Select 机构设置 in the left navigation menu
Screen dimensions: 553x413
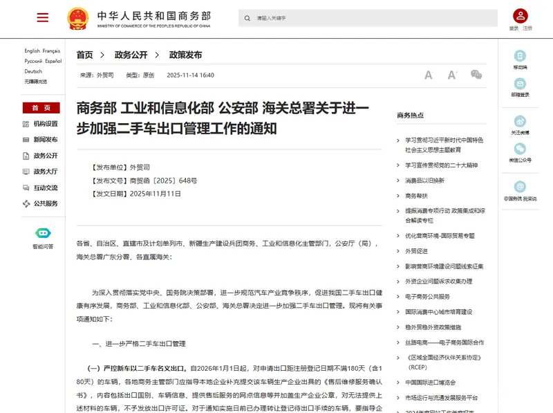point(46,124)
